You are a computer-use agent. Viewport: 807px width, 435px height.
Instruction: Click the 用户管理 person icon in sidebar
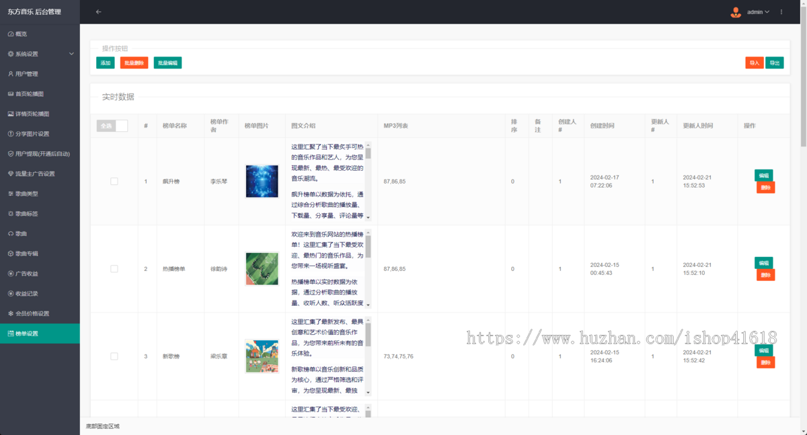click(11, 74)
